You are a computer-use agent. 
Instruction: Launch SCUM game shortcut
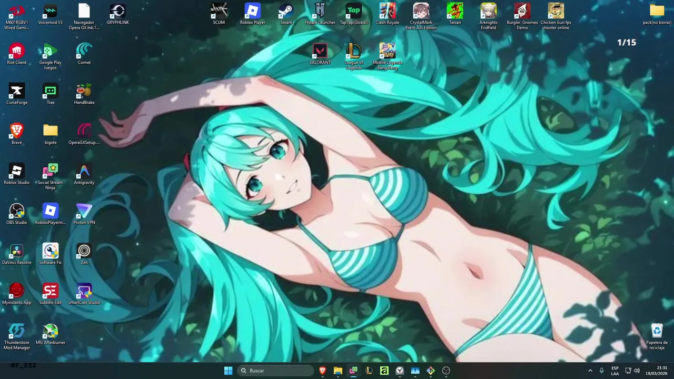(x=219, y=14)
